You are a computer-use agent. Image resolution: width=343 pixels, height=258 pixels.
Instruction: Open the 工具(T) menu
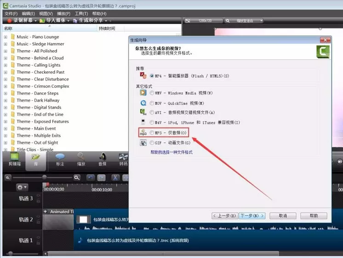(81, 14)
